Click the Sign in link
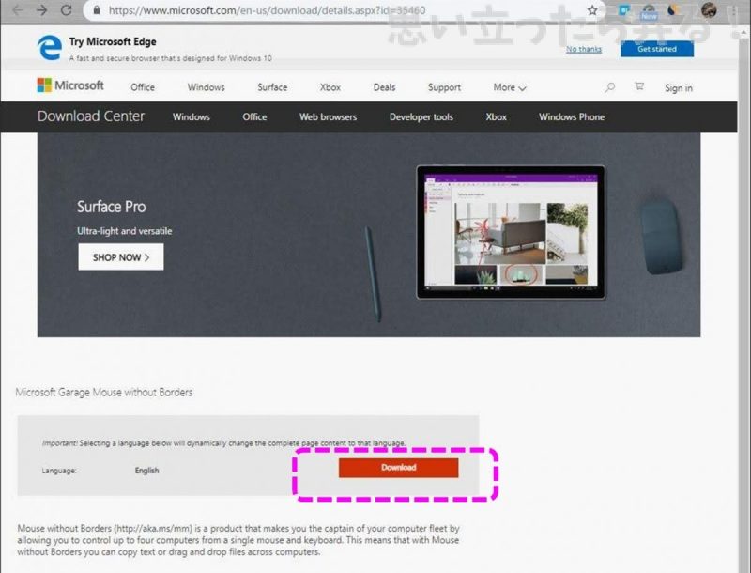Image resolution: width=751 pixels, height=573 pixels. point(679,88)
